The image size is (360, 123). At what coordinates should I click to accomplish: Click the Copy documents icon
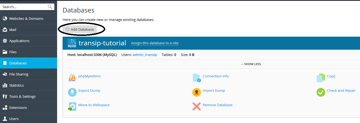pos(321,78)
